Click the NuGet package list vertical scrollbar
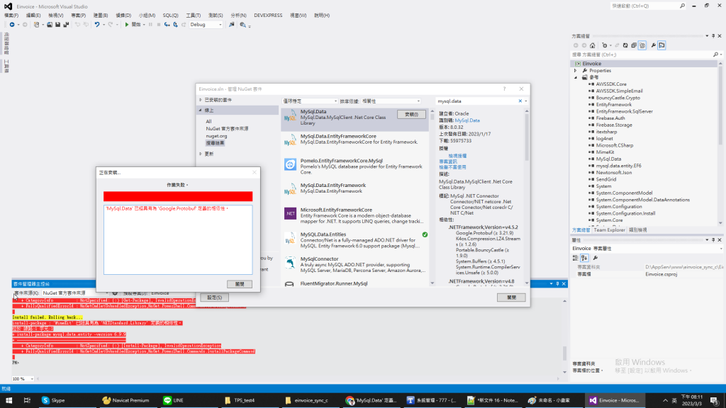 [x=432, y=197]
